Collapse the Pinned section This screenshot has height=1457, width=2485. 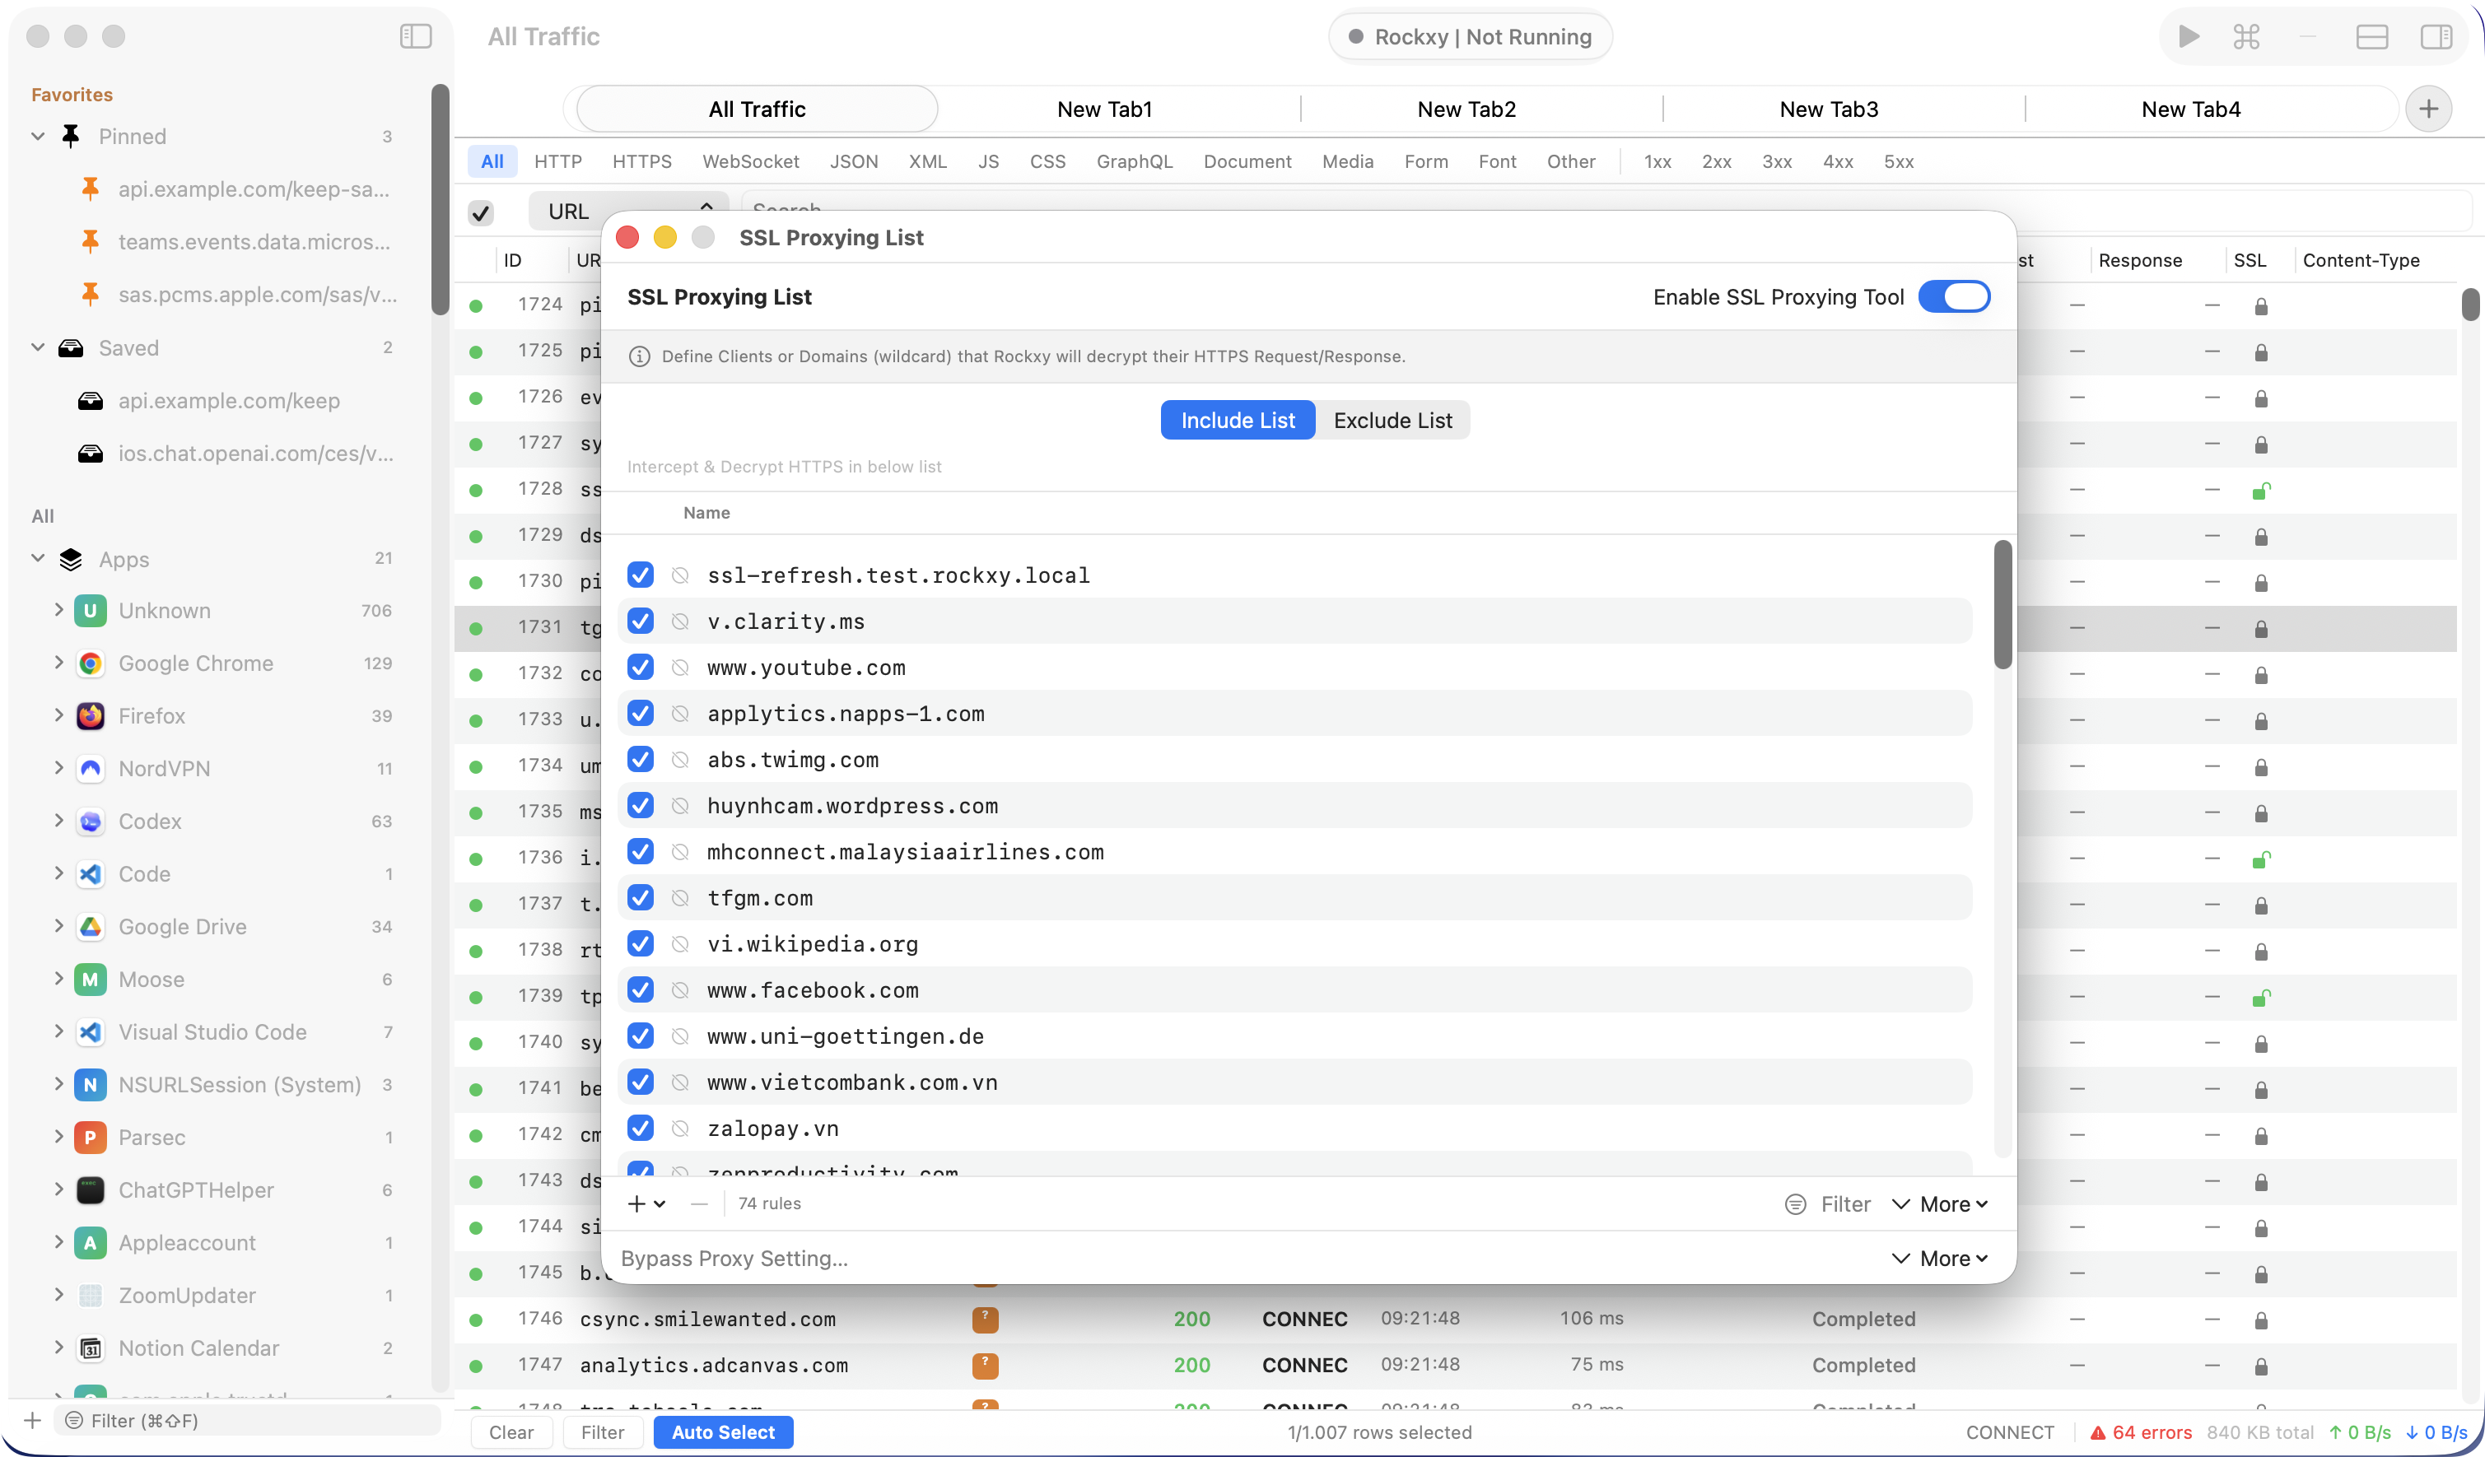[x=38, y=136]
